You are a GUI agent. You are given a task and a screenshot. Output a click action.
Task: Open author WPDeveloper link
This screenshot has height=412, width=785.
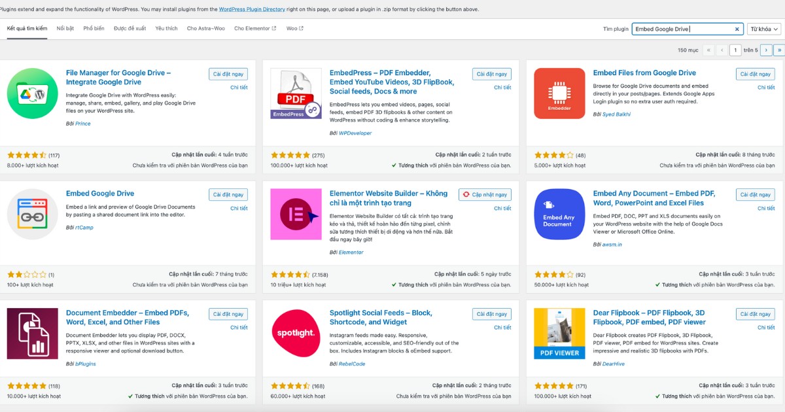click(355, 133)
